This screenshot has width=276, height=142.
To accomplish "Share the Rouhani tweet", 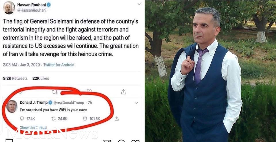I will coord(124,92).
